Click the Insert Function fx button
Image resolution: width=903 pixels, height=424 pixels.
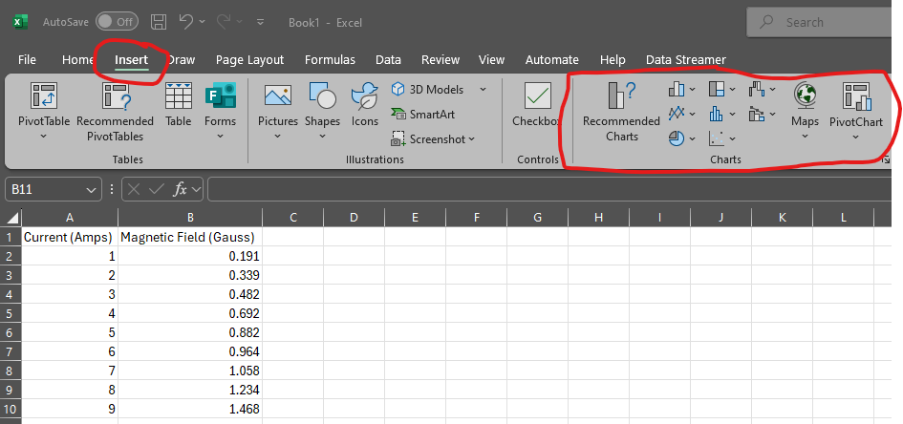tap(180, 190)
